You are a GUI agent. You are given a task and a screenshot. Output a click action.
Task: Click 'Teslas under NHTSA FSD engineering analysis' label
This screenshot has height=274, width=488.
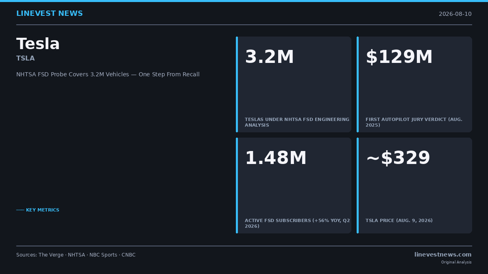[297, 122]
